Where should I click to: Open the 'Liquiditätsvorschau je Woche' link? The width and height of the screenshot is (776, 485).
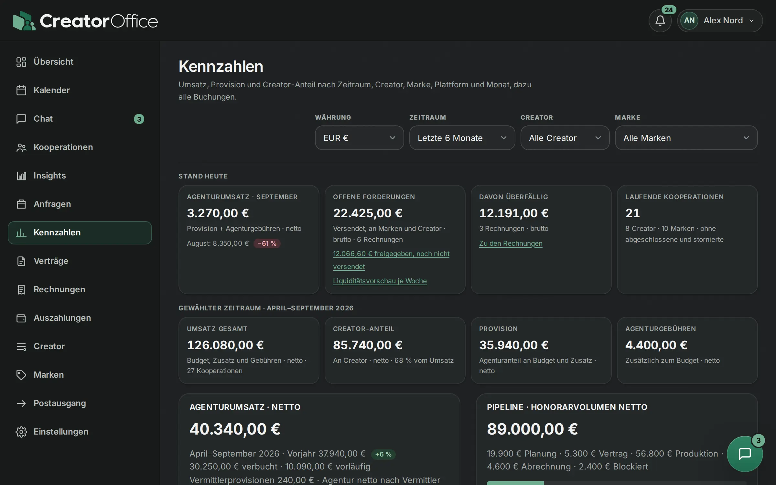[x=380, y=281]
